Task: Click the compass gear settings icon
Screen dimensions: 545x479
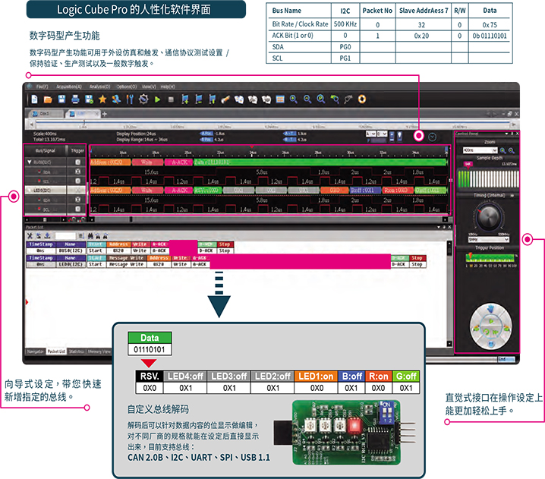Action: pyautogui.click(x=143, y=99)
